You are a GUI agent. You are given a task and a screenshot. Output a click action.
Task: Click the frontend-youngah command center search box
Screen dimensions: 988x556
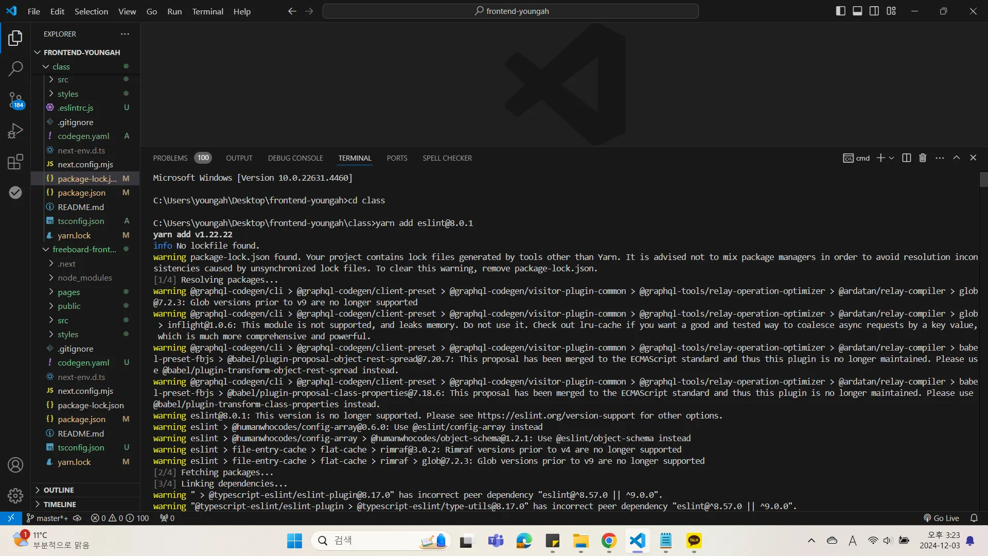click(510, 11)
